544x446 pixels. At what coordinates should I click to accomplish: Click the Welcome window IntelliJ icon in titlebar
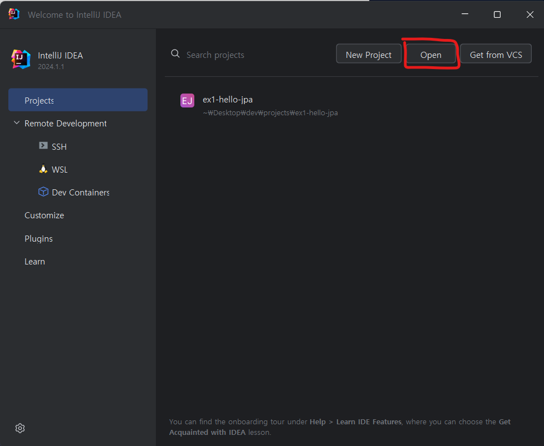coord(13,13)
